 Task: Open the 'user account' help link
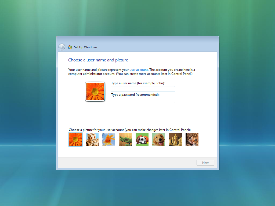[x=139, y=70]
